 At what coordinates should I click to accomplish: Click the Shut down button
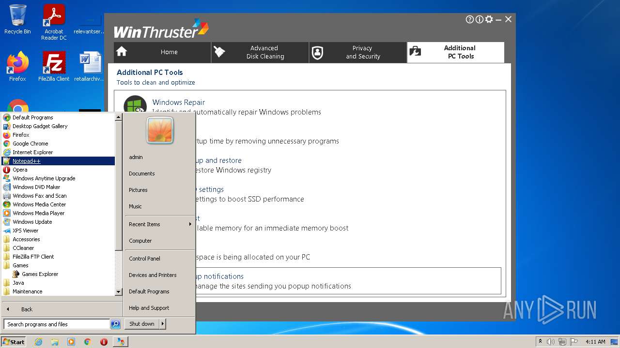point(142,324)
